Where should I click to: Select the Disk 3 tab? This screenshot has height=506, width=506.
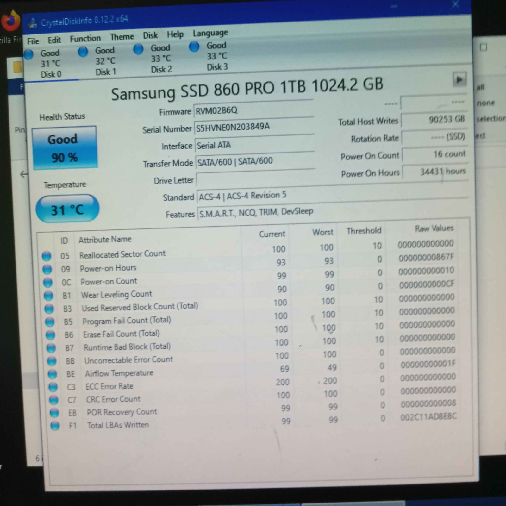[x=217, y=56]
